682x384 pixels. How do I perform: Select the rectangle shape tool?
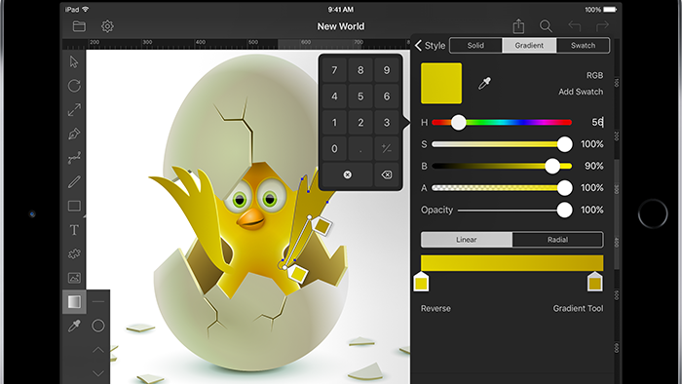tap(74, 206)
